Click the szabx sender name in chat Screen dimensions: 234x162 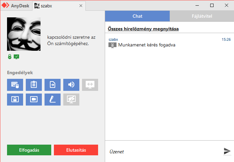[113, 39]
